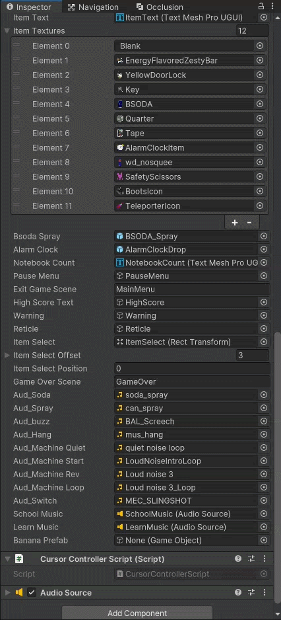281x620 pixels.
Task: Edit the Item Select Offset size field
Action: pyautogui.click(x=253, y=355)
